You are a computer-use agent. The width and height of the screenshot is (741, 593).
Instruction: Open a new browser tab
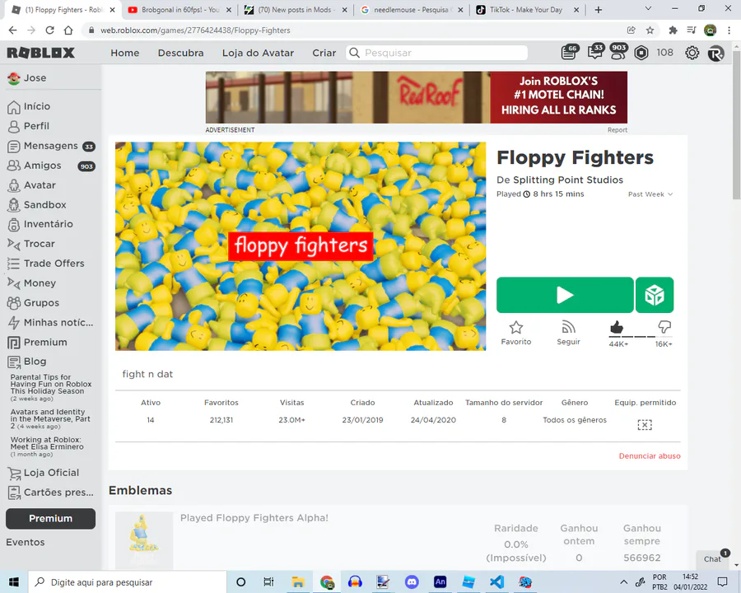click(599, 10)
